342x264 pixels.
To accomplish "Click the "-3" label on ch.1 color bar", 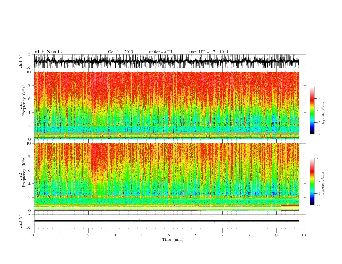I will coord(318,87).
